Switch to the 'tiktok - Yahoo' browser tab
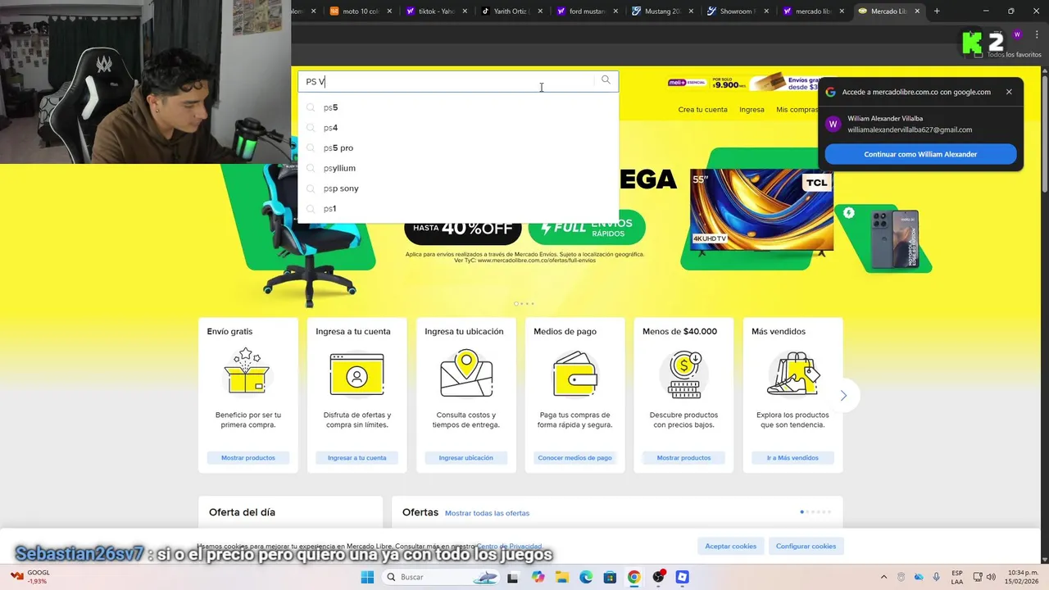 coord(437,11)
